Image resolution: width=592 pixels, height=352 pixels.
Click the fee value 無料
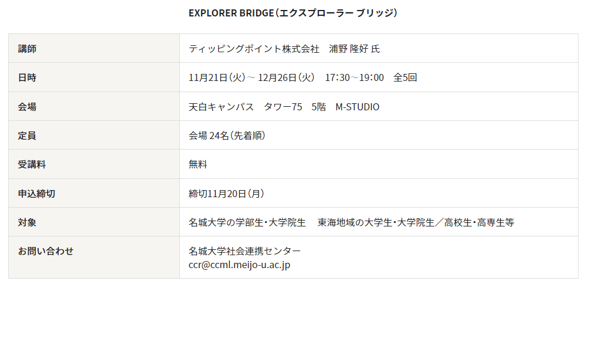tap(198, 165)
